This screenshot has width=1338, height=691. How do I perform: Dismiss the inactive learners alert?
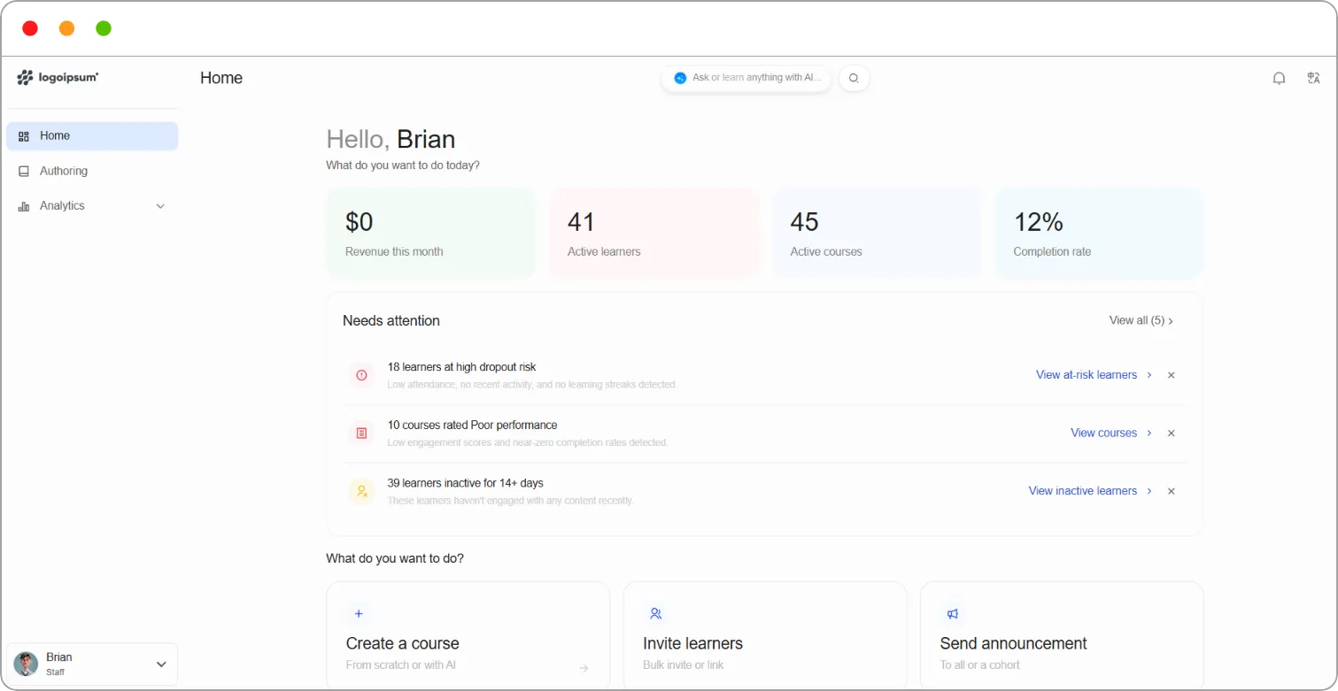[x=1171, y=491]
